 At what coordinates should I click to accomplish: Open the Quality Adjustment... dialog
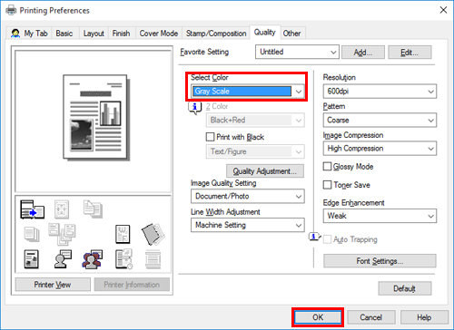click(x=265, y=171)
